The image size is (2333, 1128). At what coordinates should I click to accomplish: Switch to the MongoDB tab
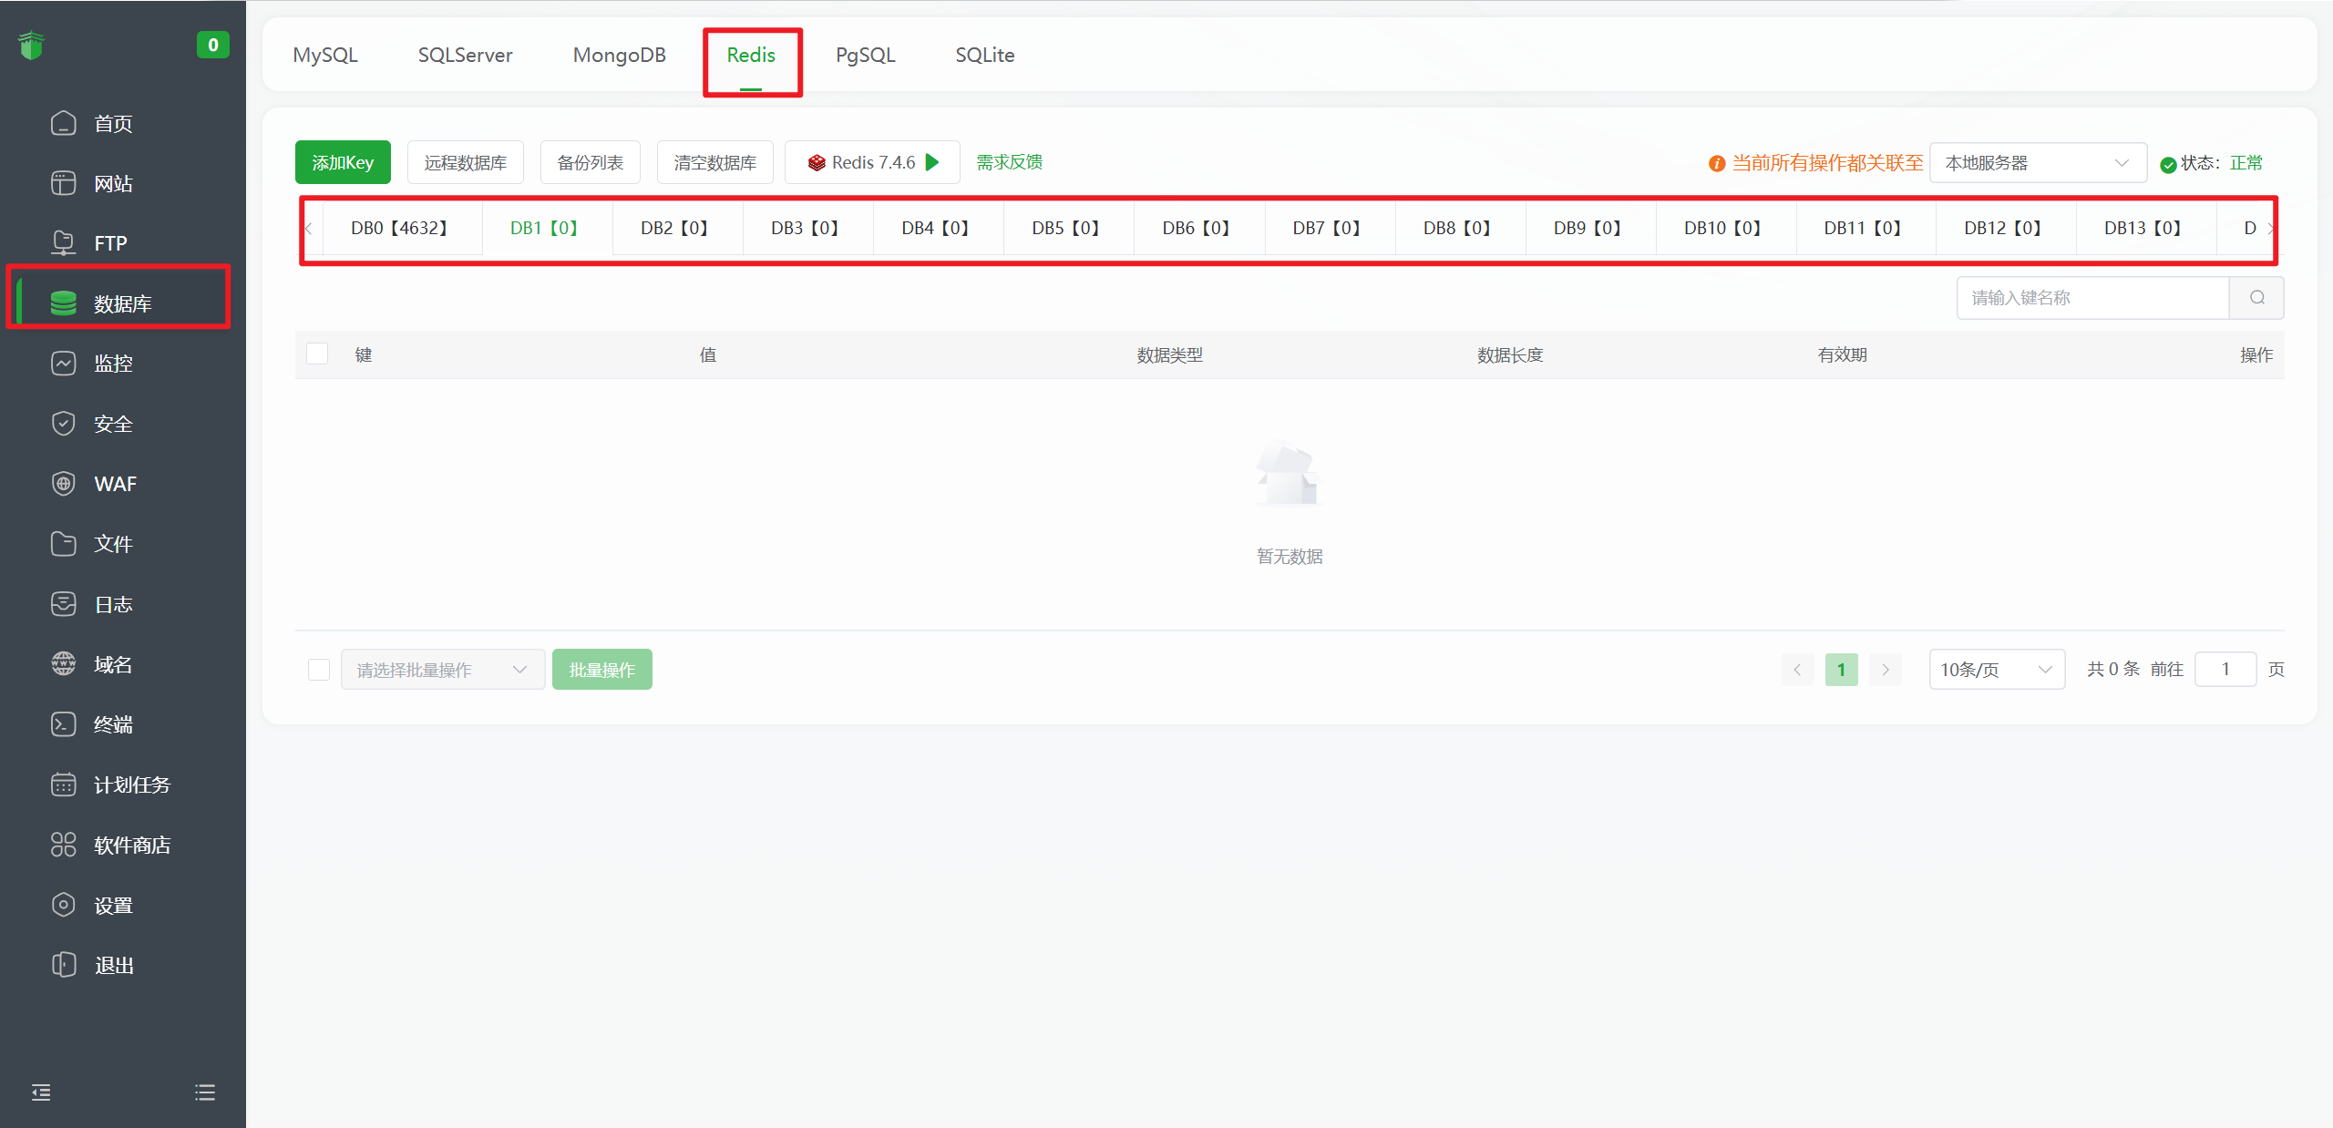coord(619,55)
